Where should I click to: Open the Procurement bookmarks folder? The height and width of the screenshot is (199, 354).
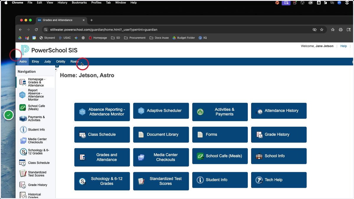[135, 38]
